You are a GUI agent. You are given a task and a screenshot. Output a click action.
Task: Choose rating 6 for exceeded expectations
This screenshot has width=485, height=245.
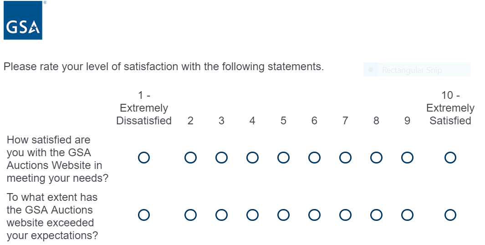314,215
